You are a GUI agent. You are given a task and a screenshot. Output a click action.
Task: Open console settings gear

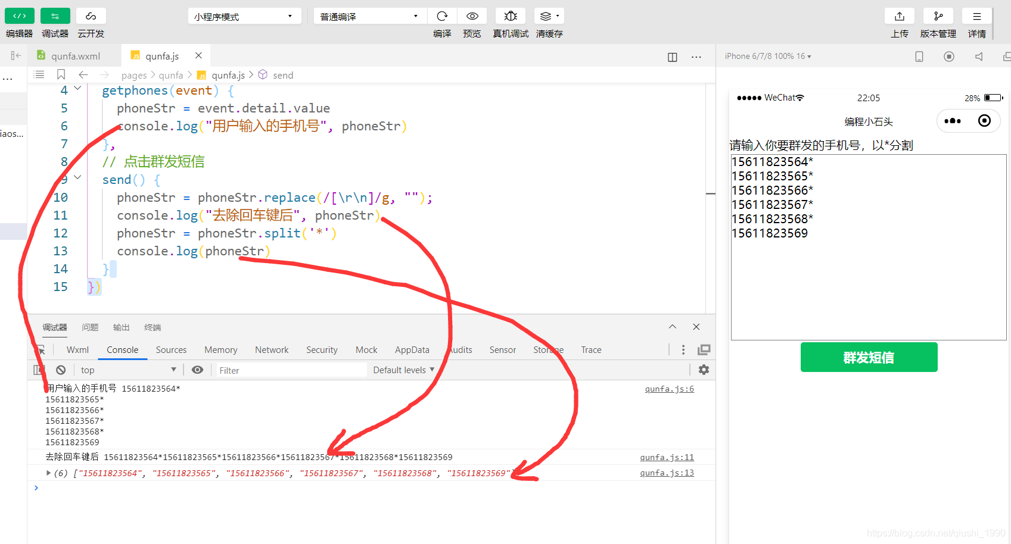704,370
